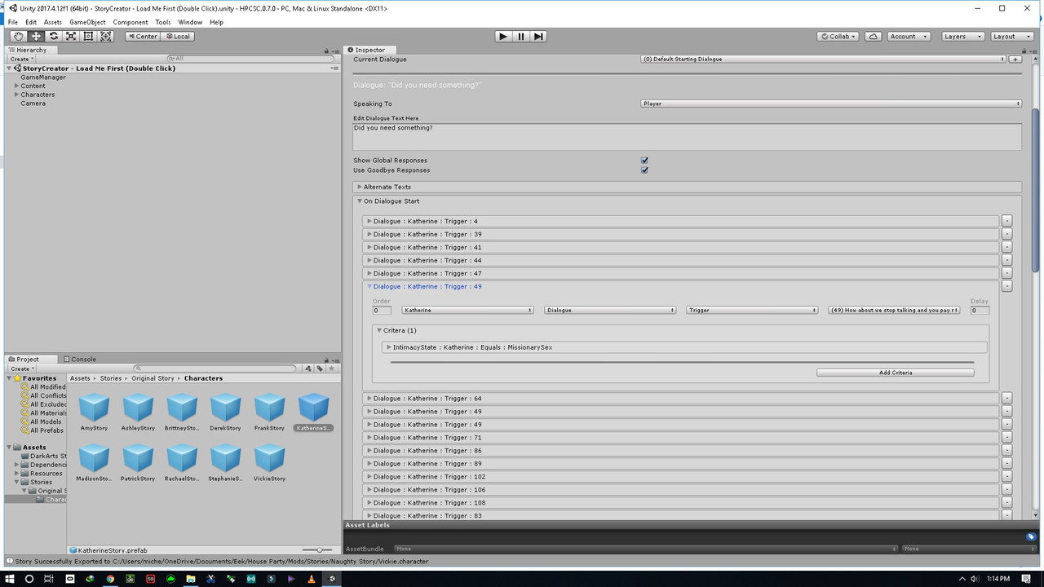This screenshot has height=587, width=1044.
Task: Click plus button beside Current Dialogue
Action: pos(1015,59)
